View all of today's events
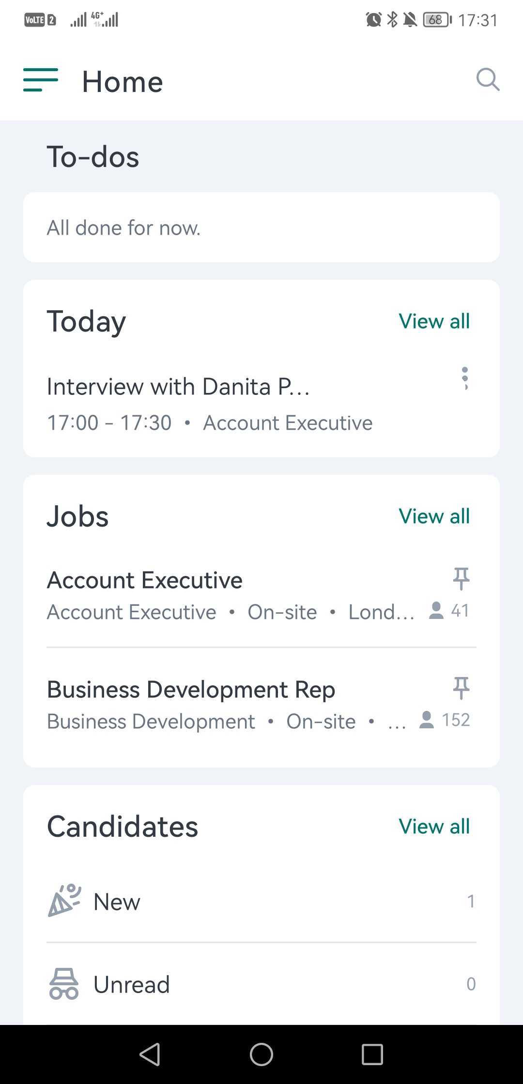This screenshot has width=523, height=1084. tap(434, 321)
